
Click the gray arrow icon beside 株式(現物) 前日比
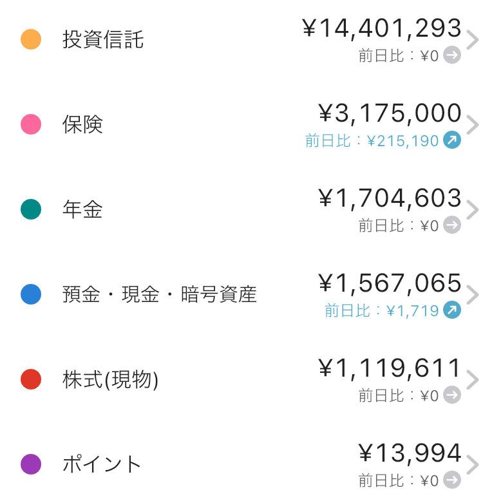(452, 395)
